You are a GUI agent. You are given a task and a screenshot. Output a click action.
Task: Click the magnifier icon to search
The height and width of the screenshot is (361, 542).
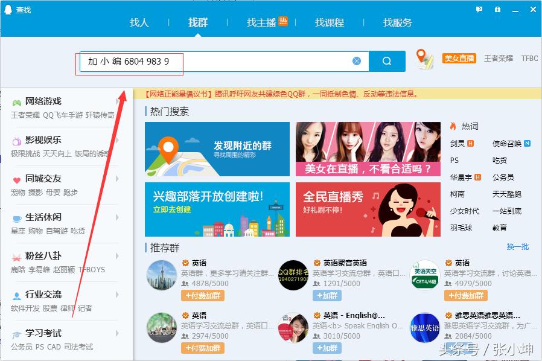pos(386,61)
